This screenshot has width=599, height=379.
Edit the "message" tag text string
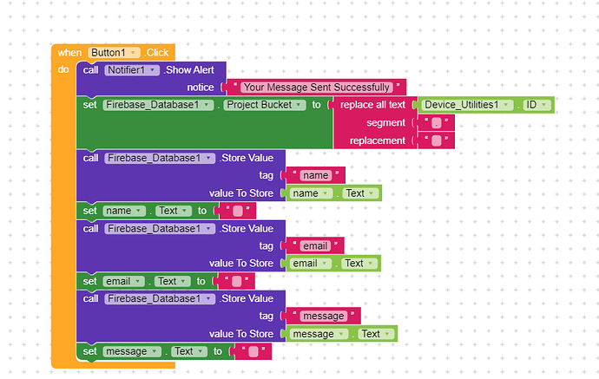324,317
